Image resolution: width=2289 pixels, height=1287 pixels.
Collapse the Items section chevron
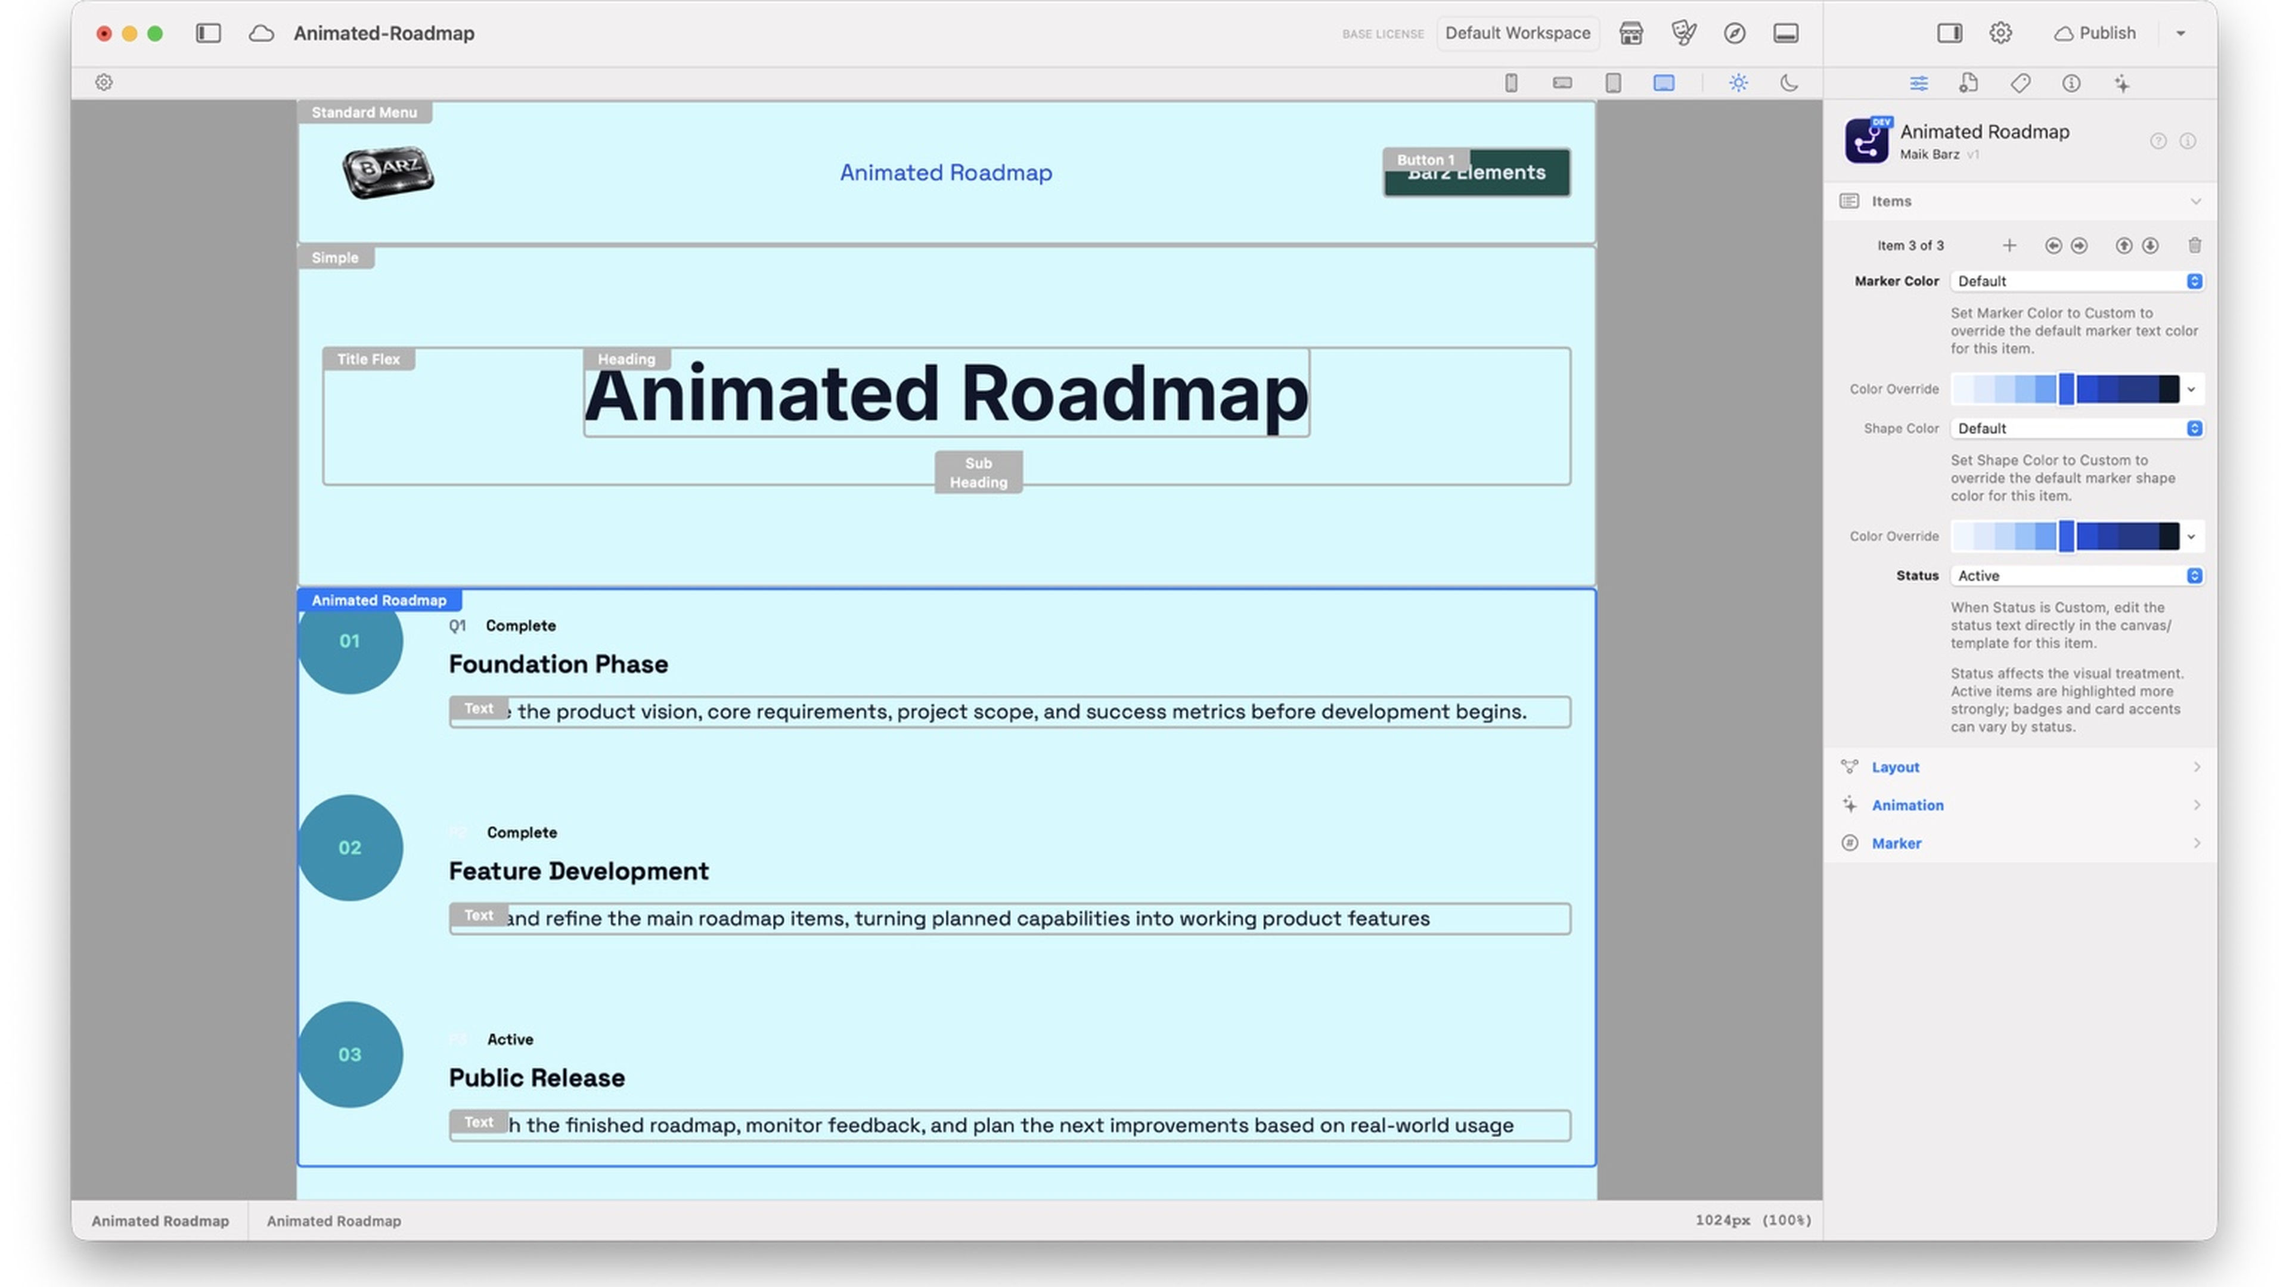tap(2195, 201)
